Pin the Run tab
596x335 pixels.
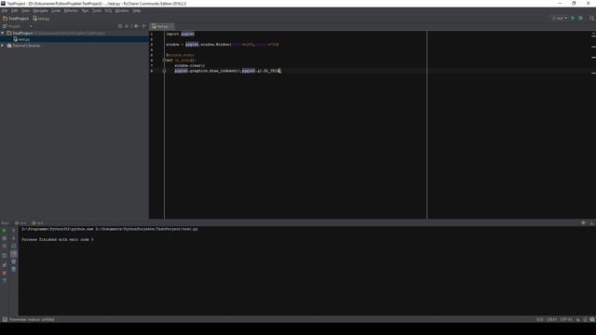pos(5,264)
